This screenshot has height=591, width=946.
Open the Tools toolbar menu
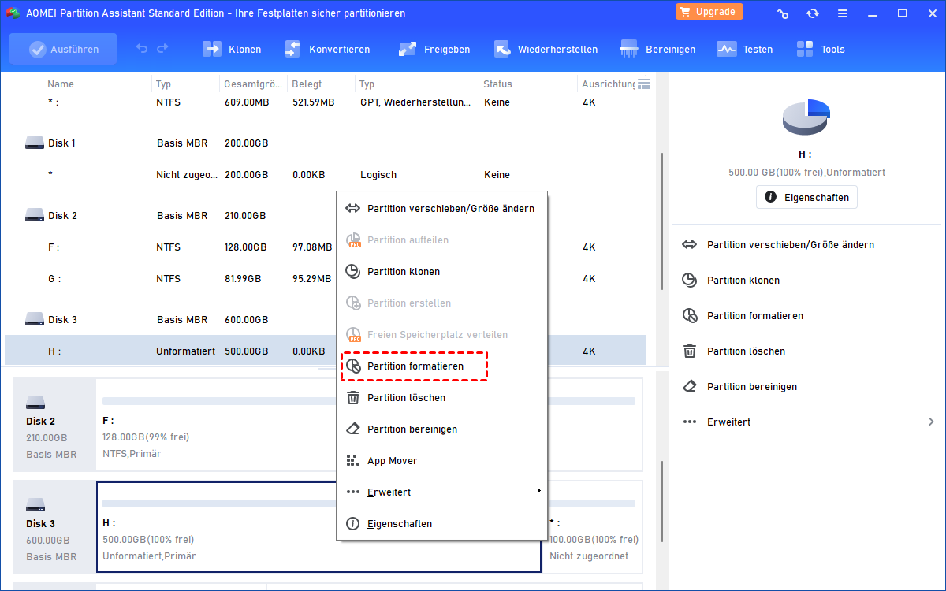coord(820,49)
